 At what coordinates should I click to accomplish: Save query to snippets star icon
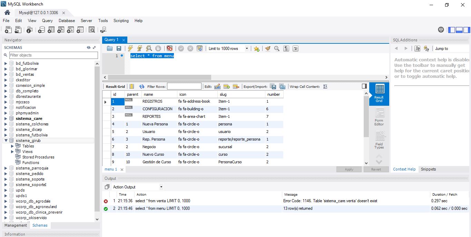pos(256,49)
